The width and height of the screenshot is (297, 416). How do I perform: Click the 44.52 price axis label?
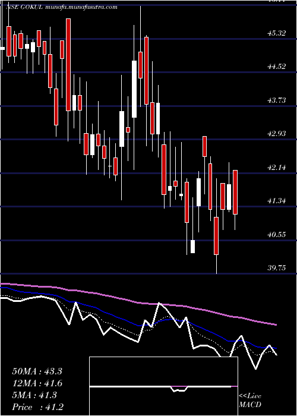click(276, 67)
